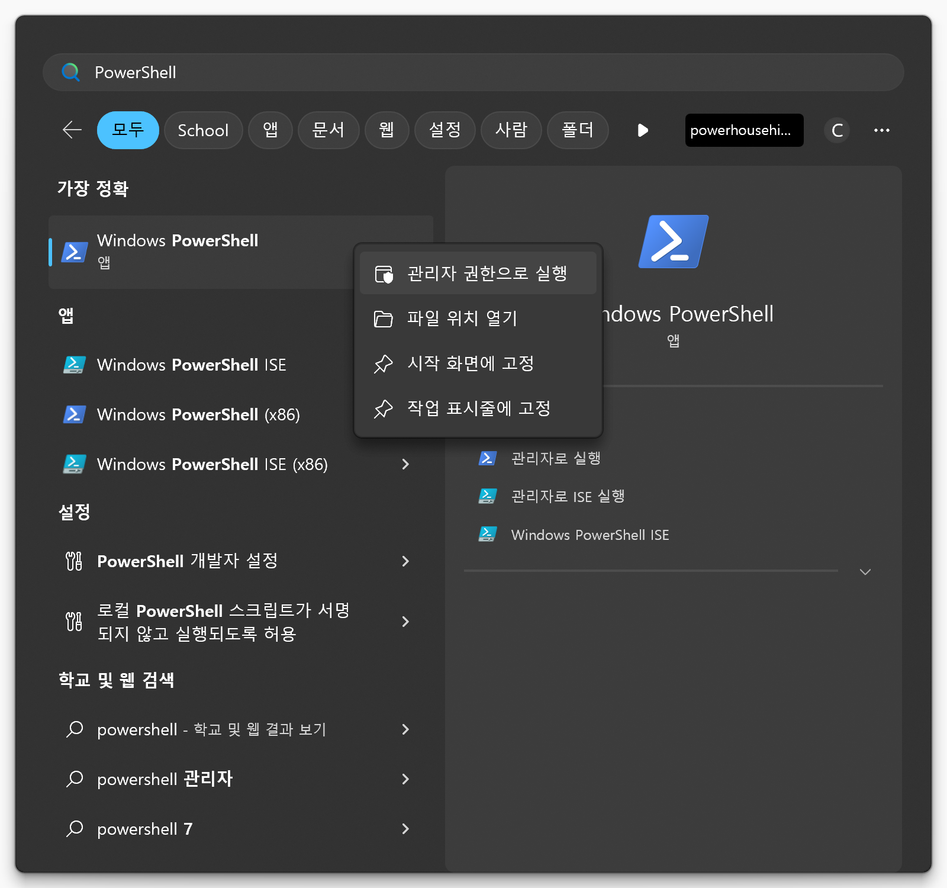
Task: Click ISE icon beside 관리자로 ISE 실행
Action: [x=488, y=496]
